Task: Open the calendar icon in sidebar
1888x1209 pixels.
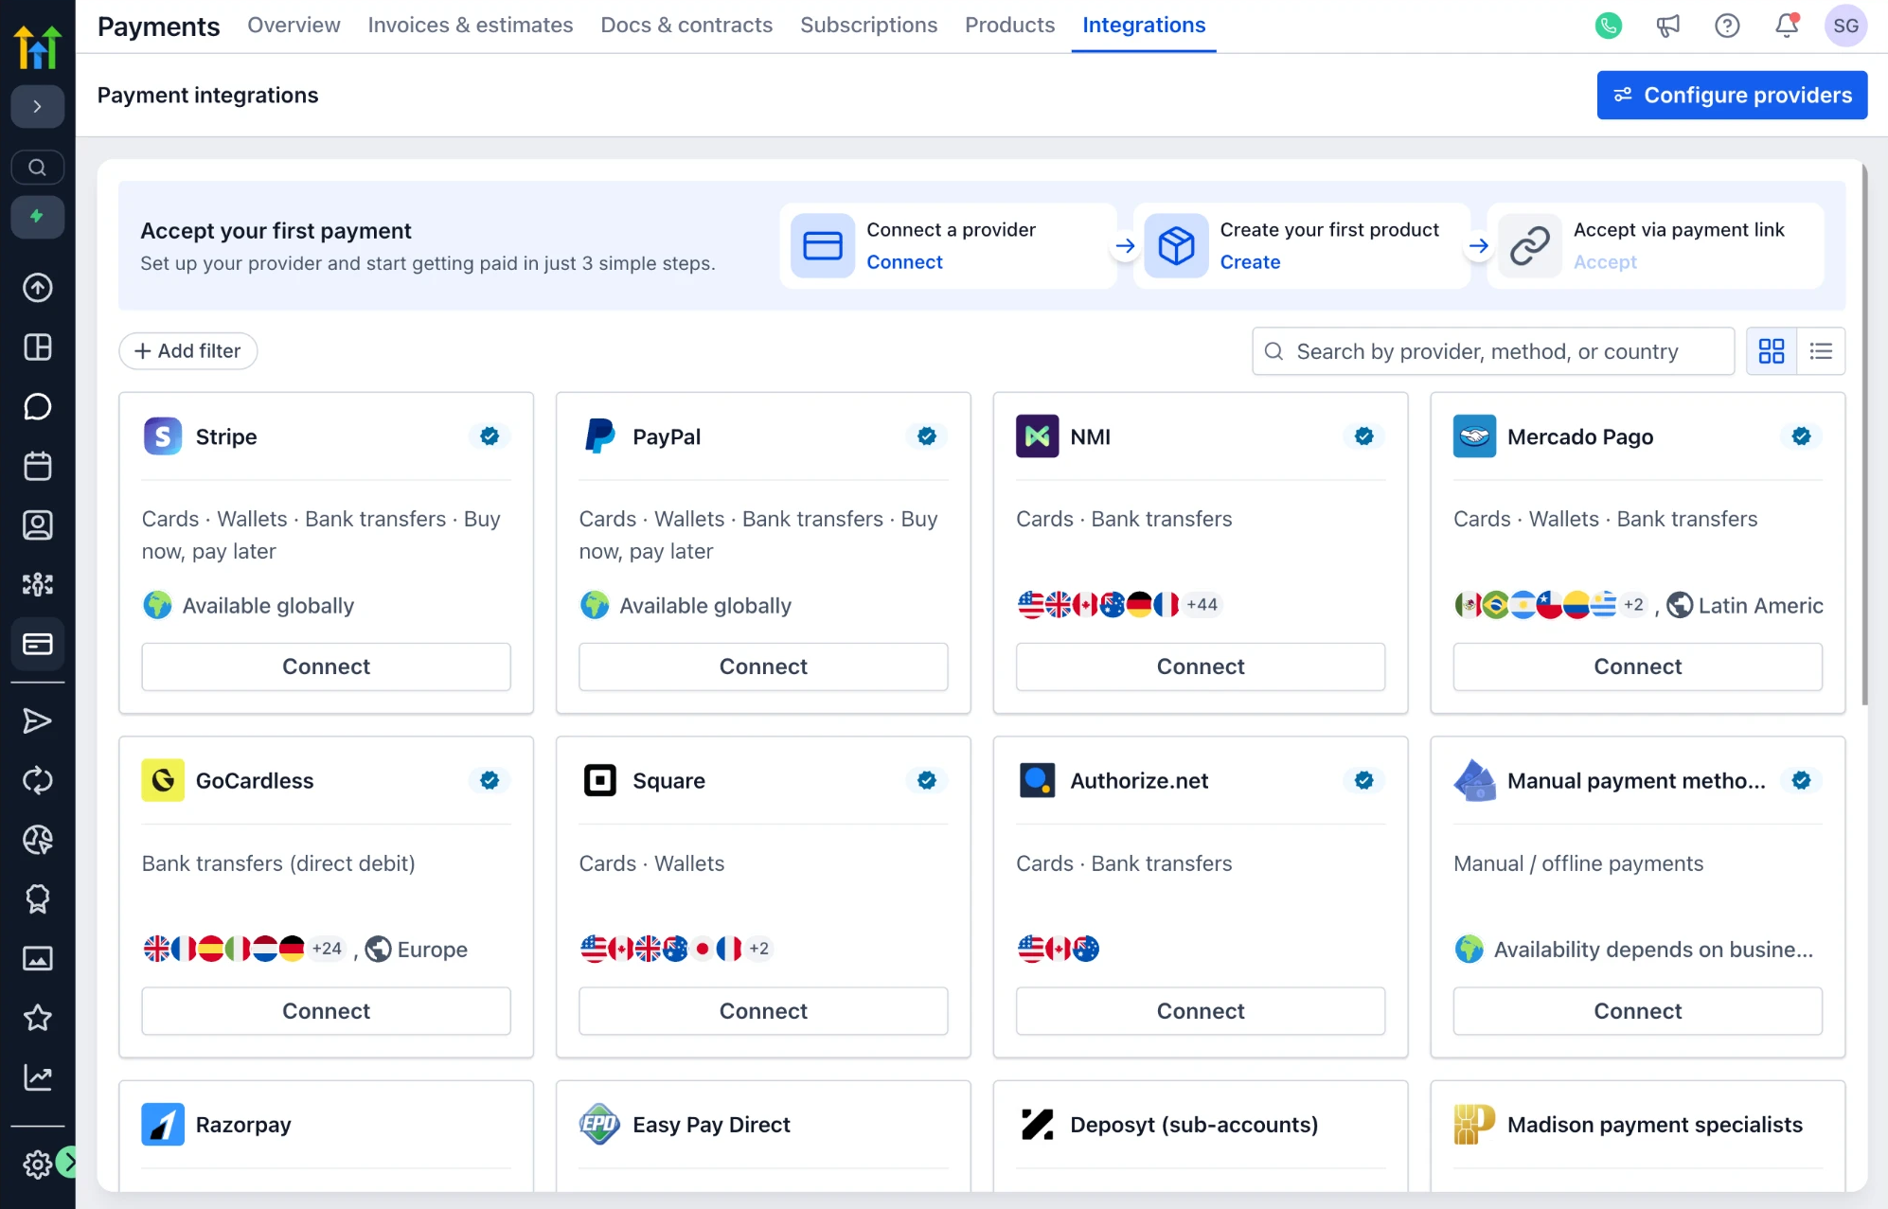Action: click(37, 466)
